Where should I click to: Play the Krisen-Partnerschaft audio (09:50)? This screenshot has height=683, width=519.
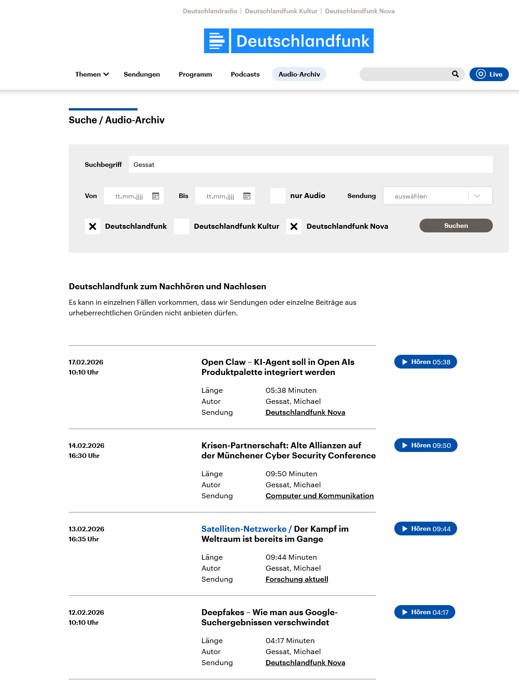tap(425, 445)
